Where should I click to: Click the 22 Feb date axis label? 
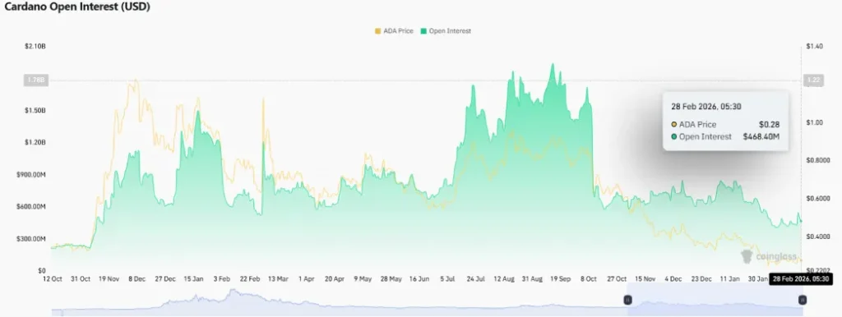pos(250,279)
